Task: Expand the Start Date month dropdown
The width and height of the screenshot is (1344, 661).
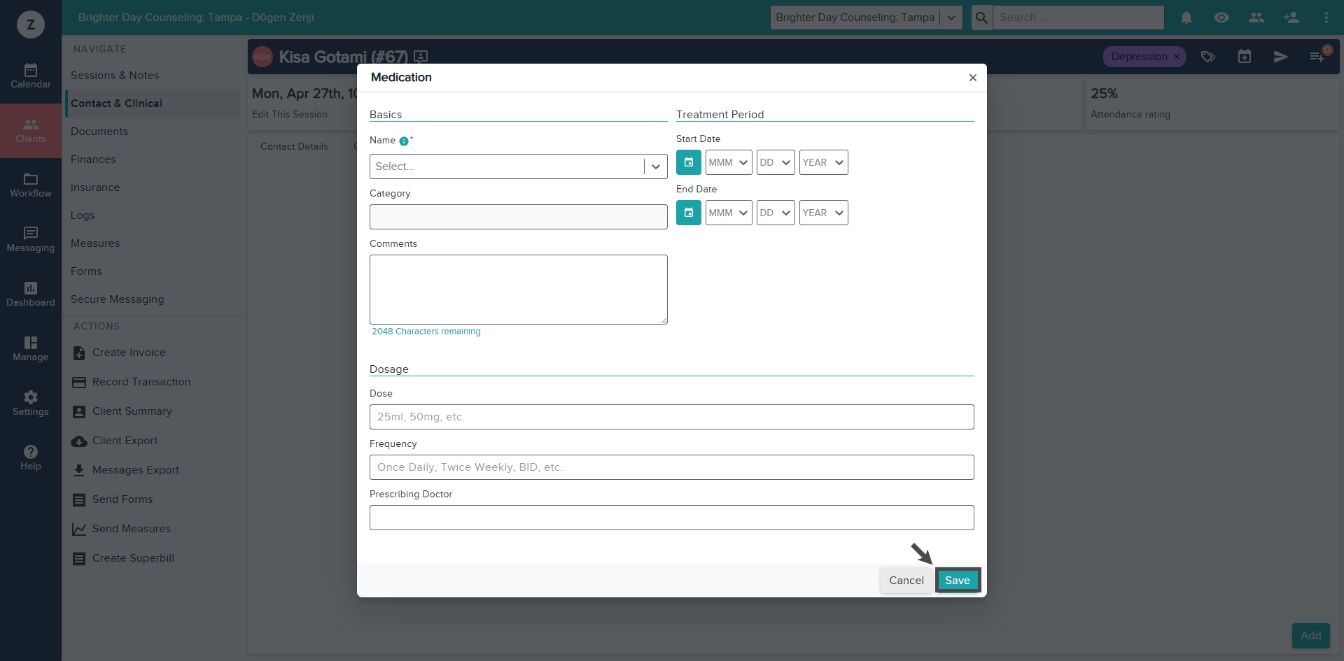Action: coord(729,162)
